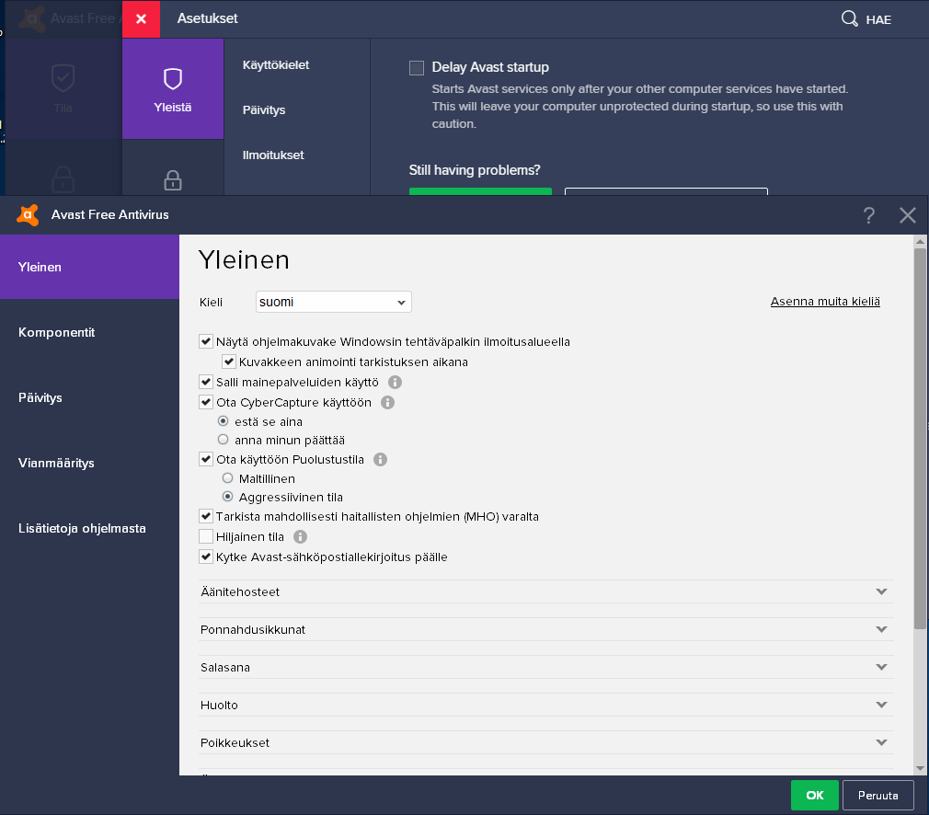Click the search magnifier icon next to HAE
The width and height of the screenshot is (929, 815).
tap(849, 19)
